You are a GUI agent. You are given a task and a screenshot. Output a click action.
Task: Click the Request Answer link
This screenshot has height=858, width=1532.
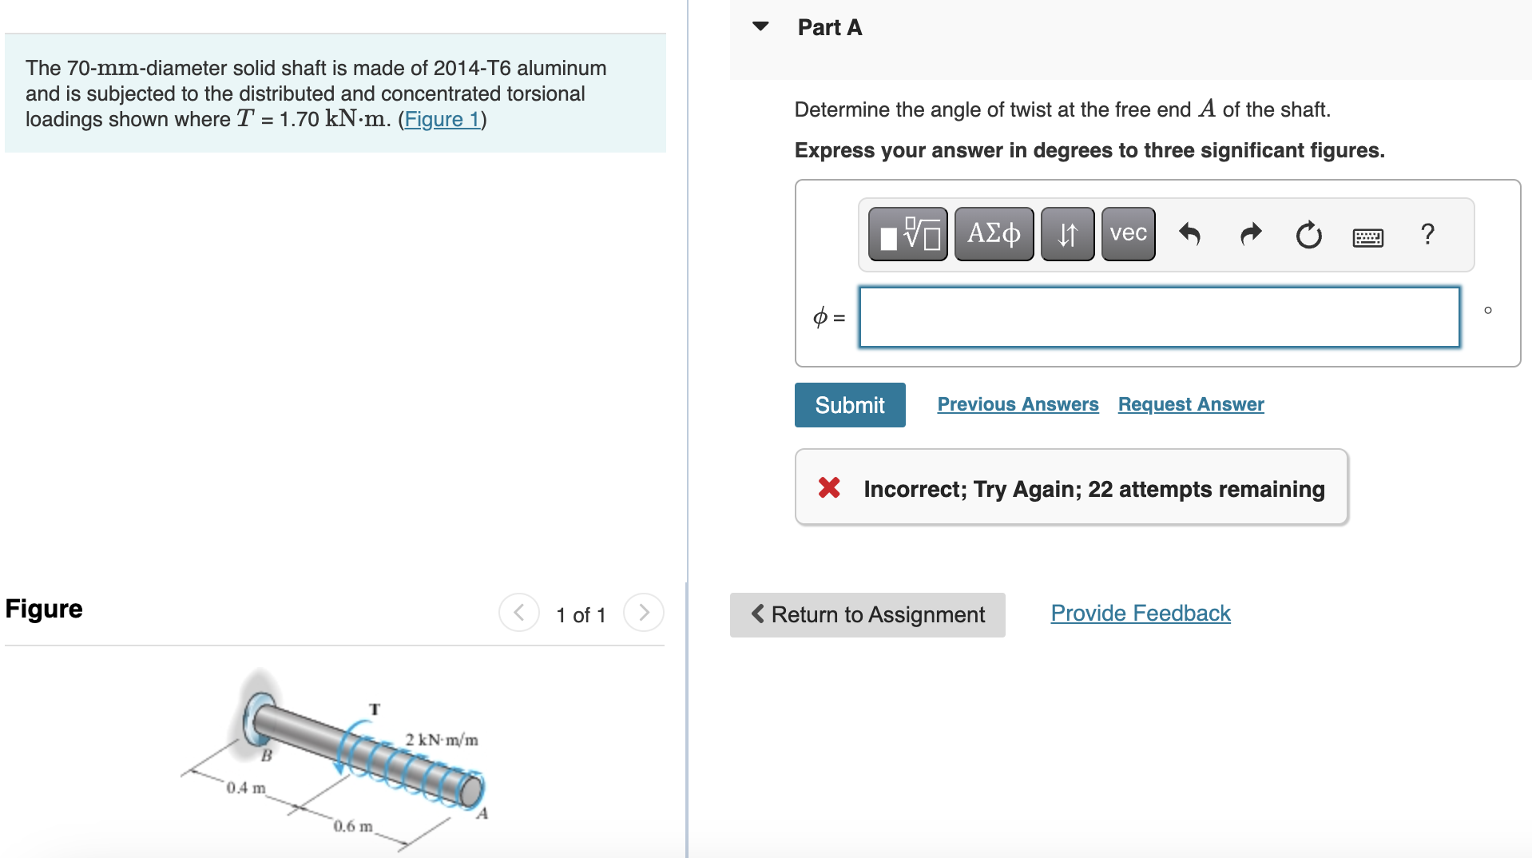pyautogui.click(x=1190, y=404)
